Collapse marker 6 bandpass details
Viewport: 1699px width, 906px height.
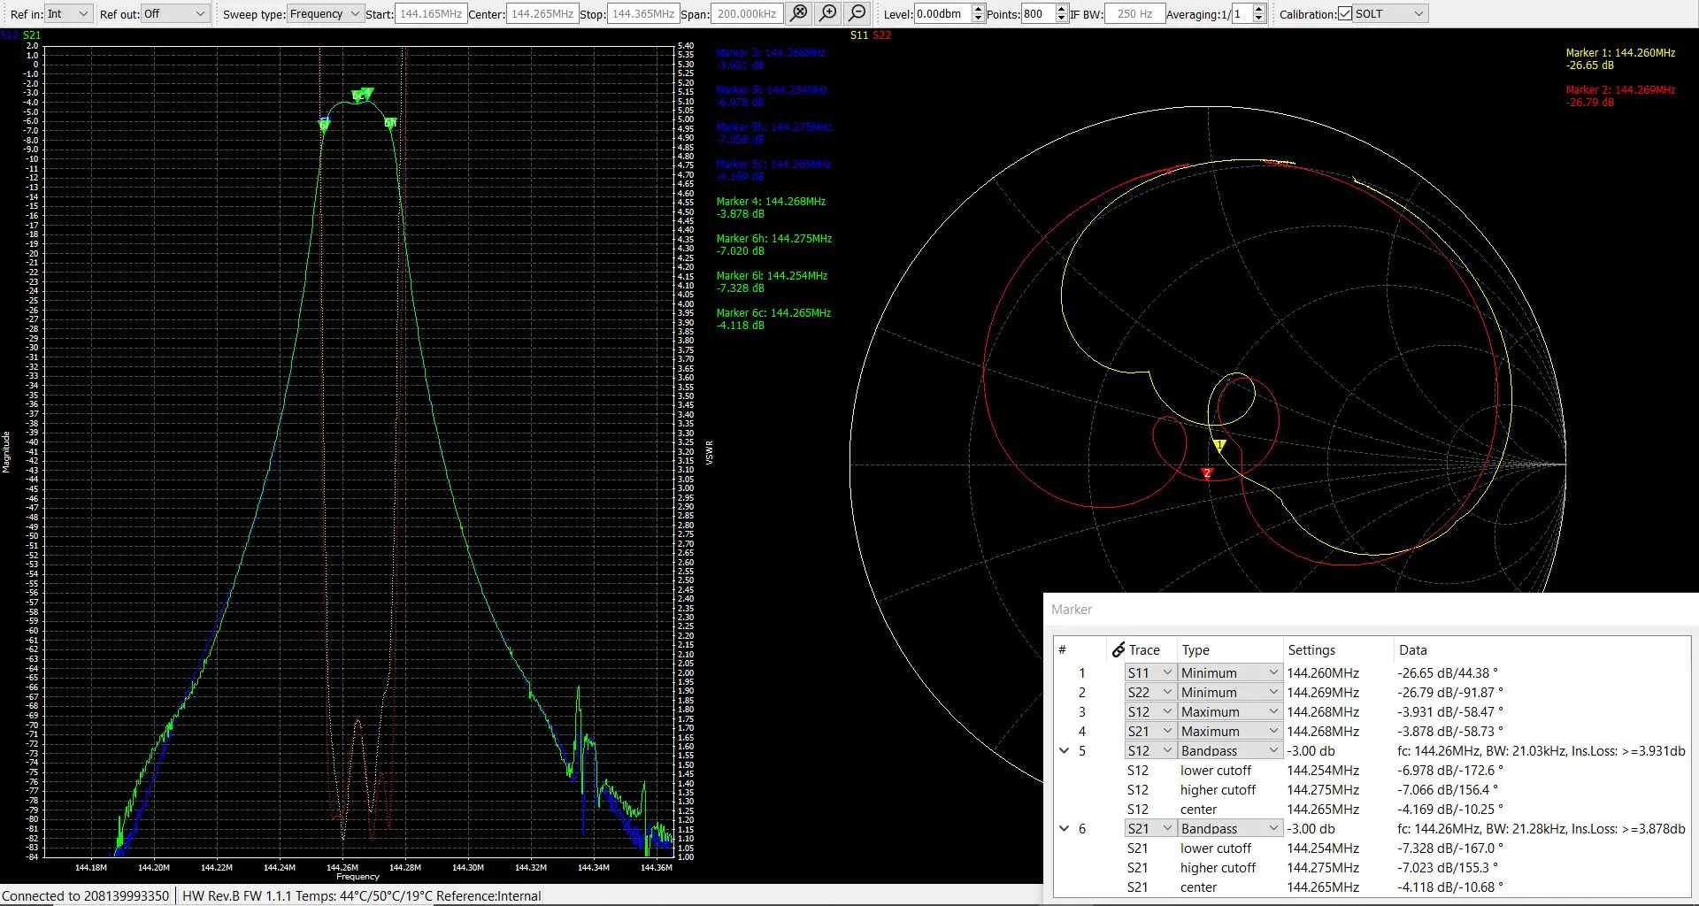1065,829
